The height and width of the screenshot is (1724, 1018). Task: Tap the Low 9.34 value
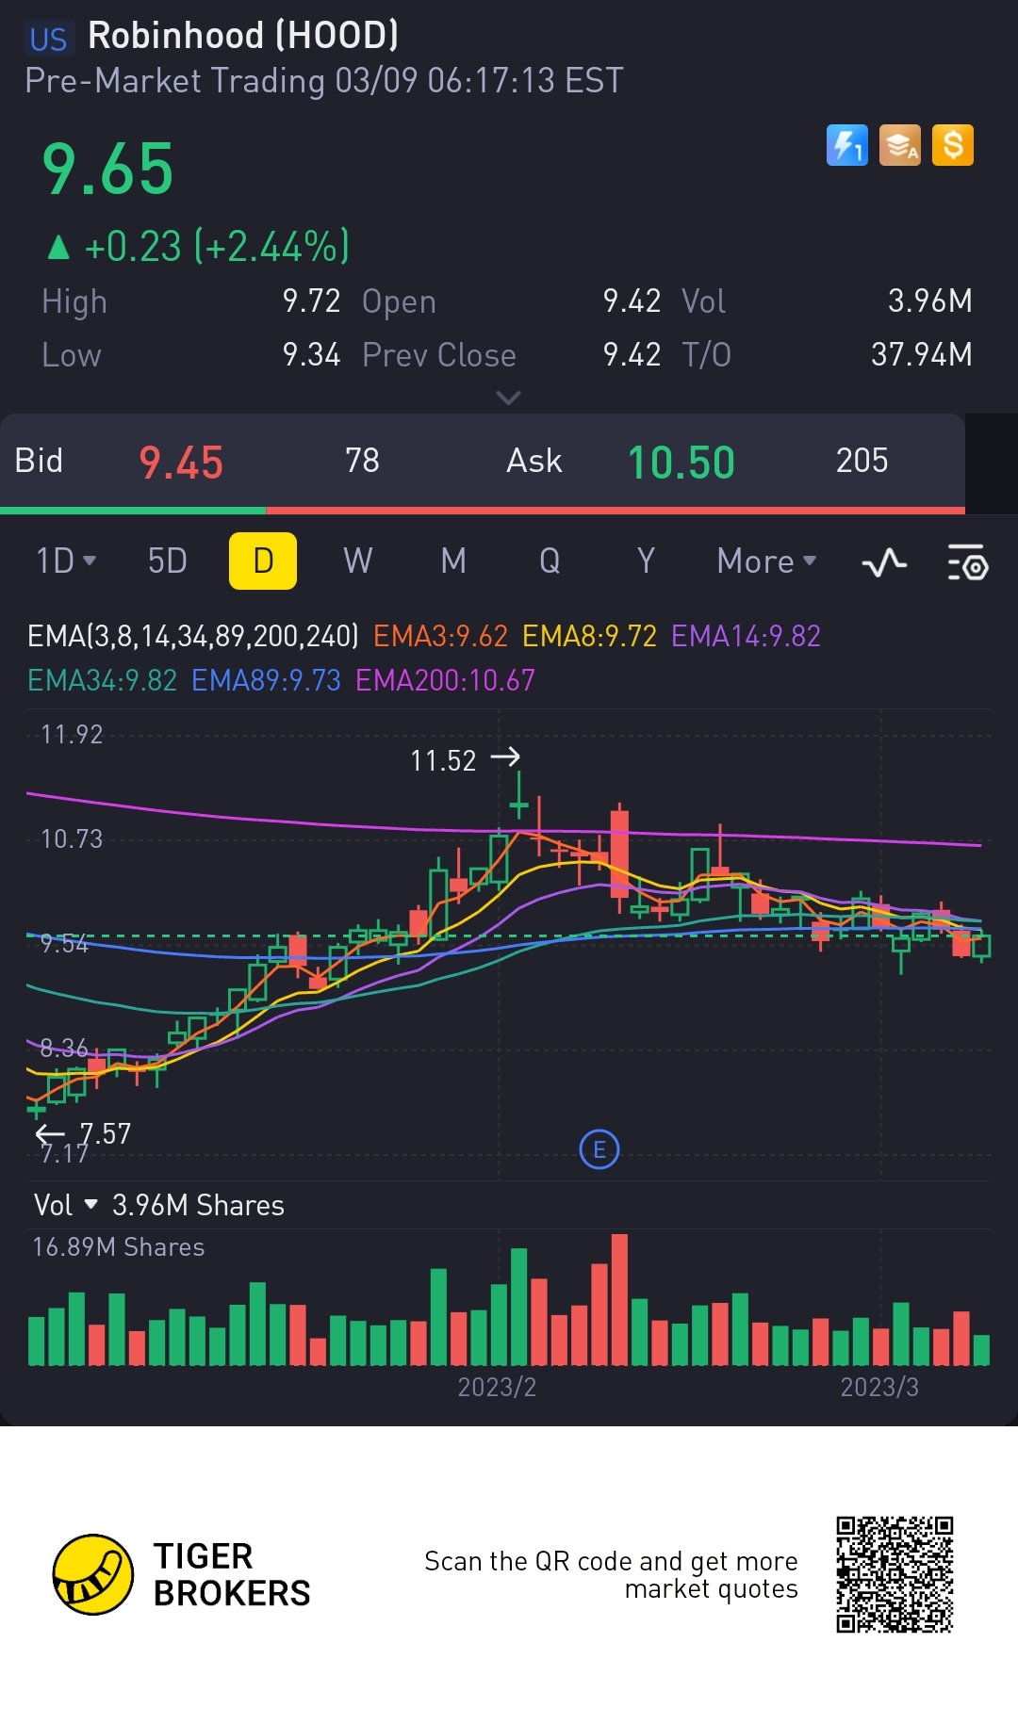click(x=311, y=354)
